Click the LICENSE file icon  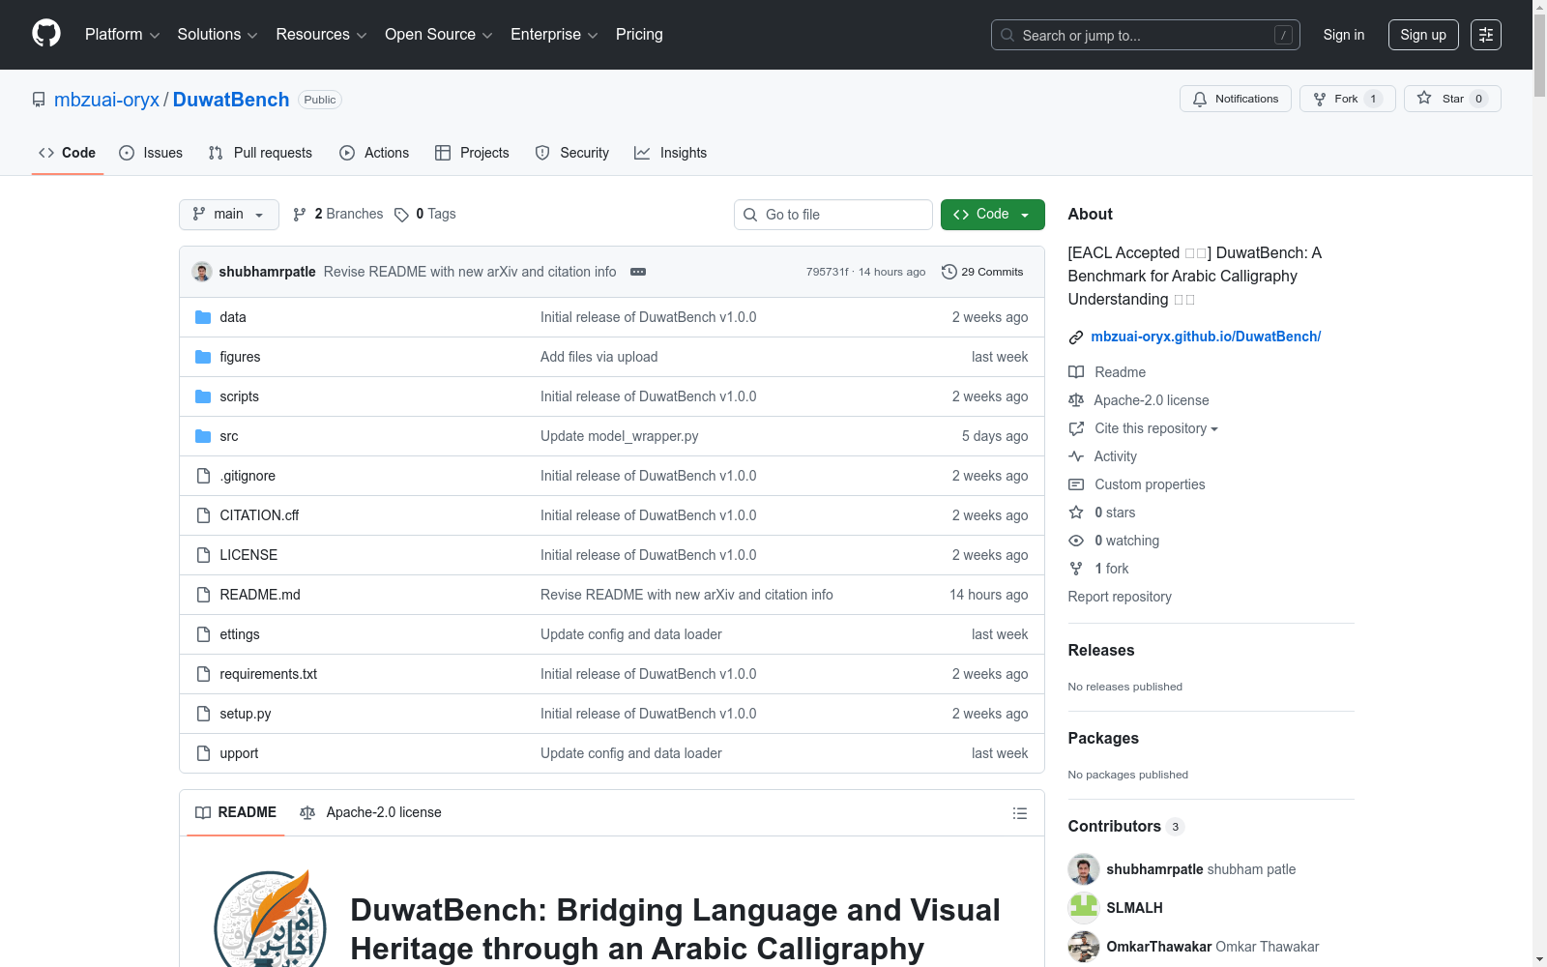pos(203,555)
